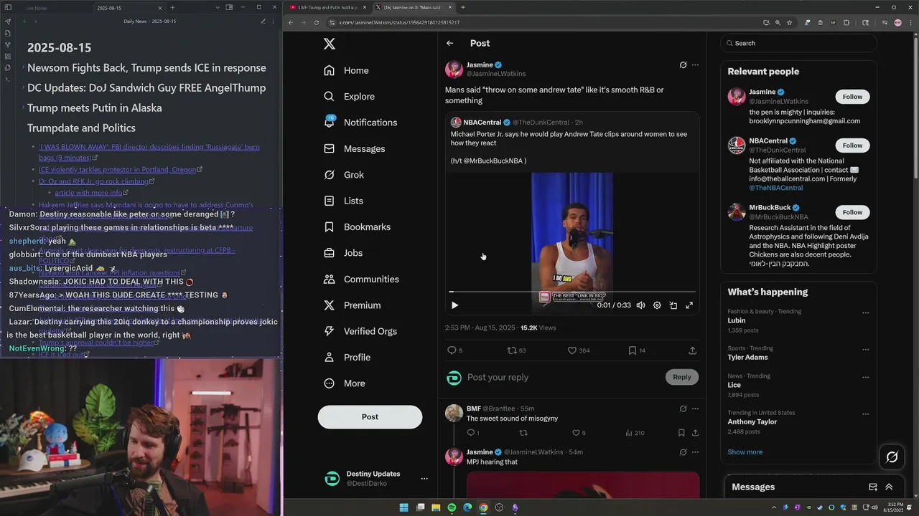The height and width of the screenshot is (516, 919).
Task: Bookmark page with star icon
Action: (x=789, y=22)
